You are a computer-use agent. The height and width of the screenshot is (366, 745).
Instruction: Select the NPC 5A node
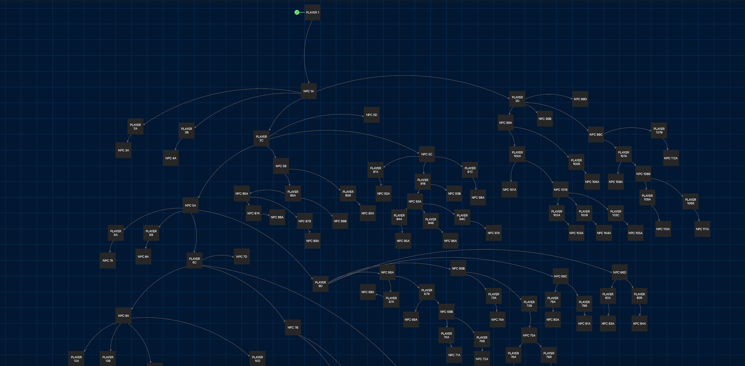pyautogui.click(x=191, y=205)
